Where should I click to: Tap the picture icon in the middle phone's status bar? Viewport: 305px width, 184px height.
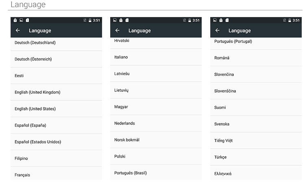click(115, 20)
